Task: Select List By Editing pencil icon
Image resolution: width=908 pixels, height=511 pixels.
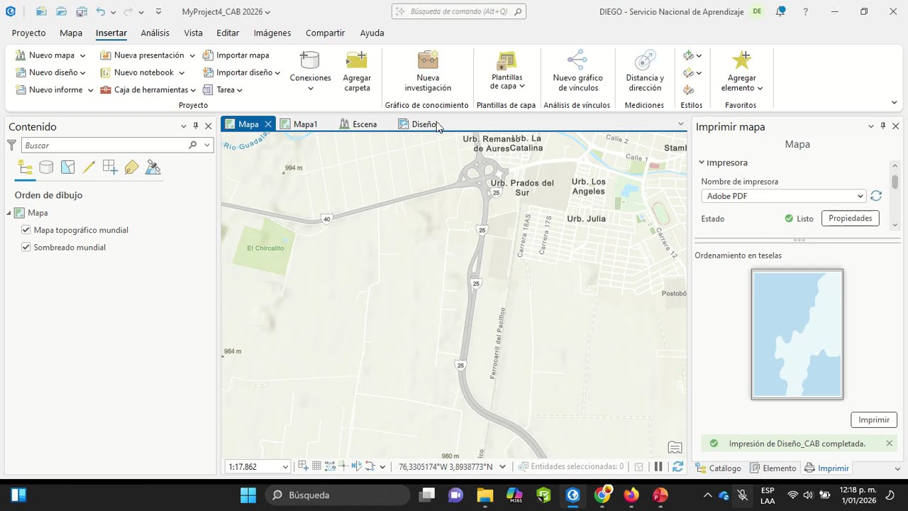Action: pyautogui.click(x=89, y=167)
